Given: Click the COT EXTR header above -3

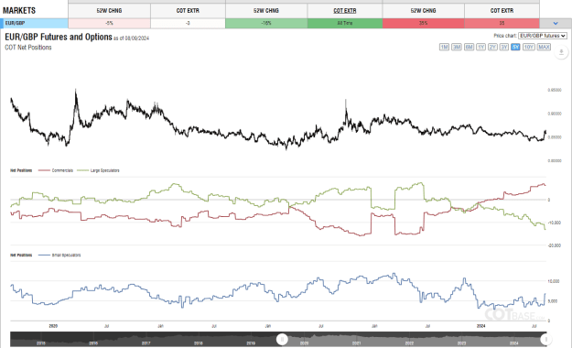Looking at the screenshot, I should point(188,11).
